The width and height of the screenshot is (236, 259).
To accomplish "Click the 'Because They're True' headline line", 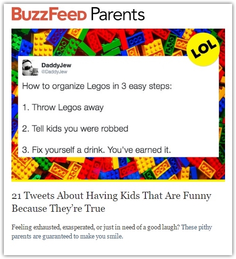I will [x=59, y=208].
